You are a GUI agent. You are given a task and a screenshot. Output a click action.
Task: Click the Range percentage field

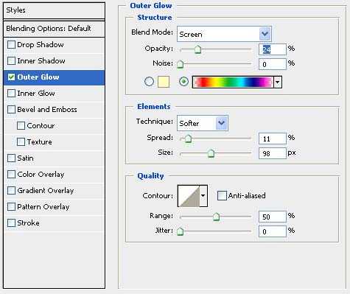pyautogui.click(x=273, y=217)
